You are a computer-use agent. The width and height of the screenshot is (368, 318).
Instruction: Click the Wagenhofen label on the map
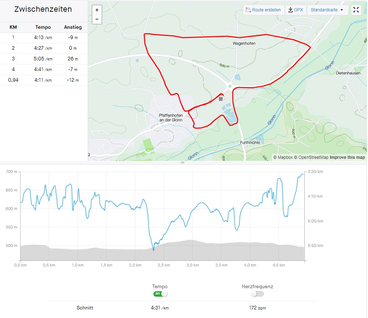244,43
